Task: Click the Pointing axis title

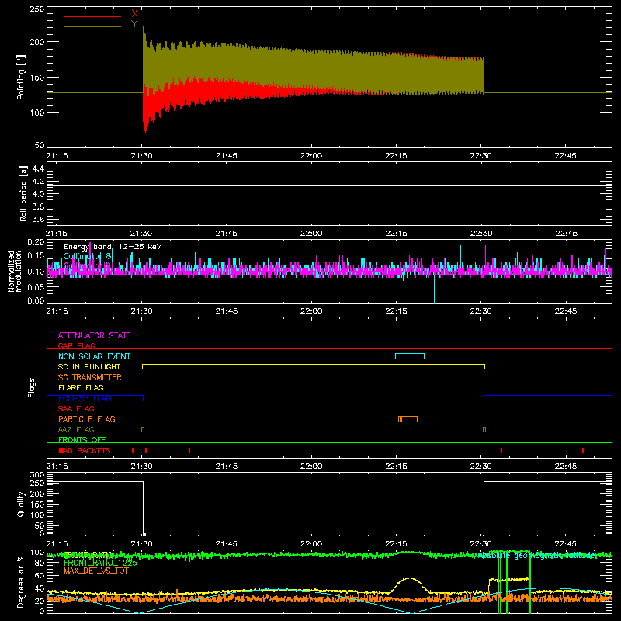Action: pyautogui.click(x=21, y=77)
